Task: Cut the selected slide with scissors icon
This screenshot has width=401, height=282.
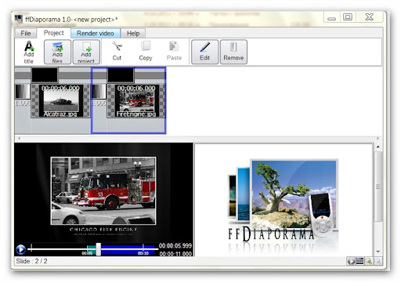Action: coord(117,52)
